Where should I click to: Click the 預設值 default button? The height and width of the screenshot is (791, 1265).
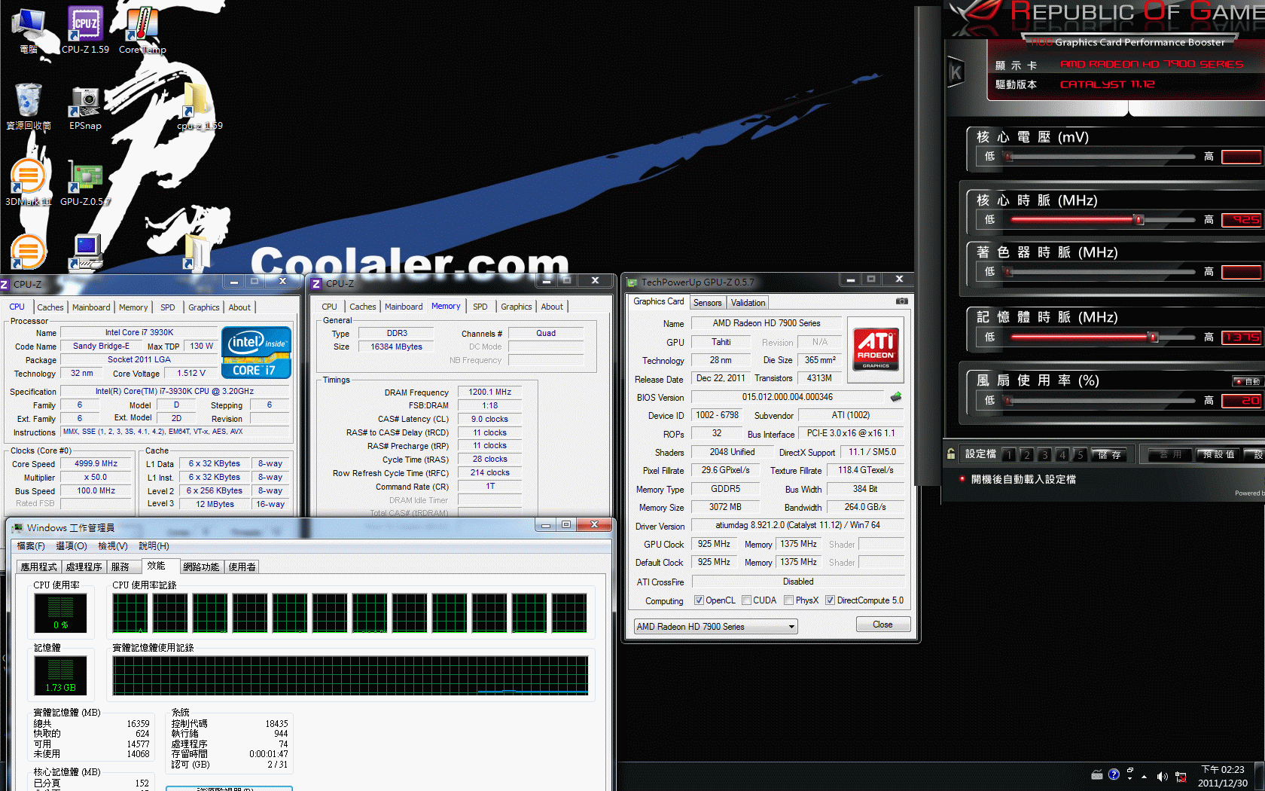point(1219,454)
